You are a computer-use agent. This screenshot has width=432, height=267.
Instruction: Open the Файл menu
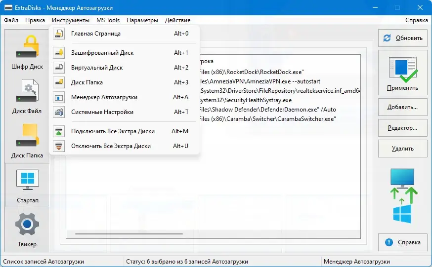[x=11, y=20]
